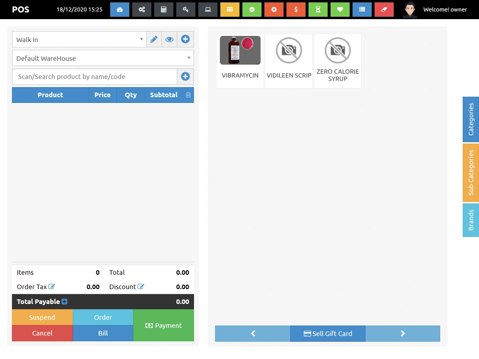Click the Cancel button
Image resolution: width=479 pixels, height=359 pixels.
tap(42, 333)
